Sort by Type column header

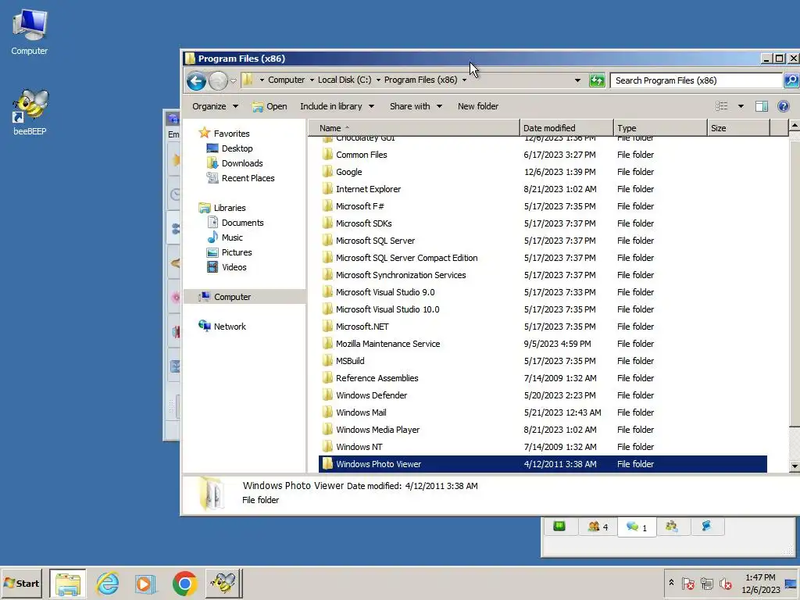(660, 128)
